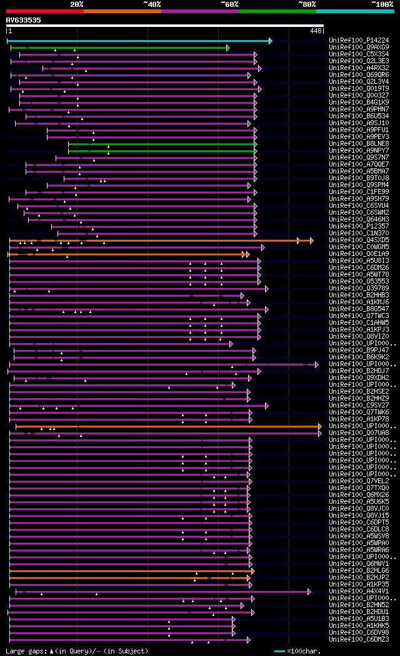Select the UniRef100_B8LNE8 label
Viewport: 400px width, 656px height.
359,143
